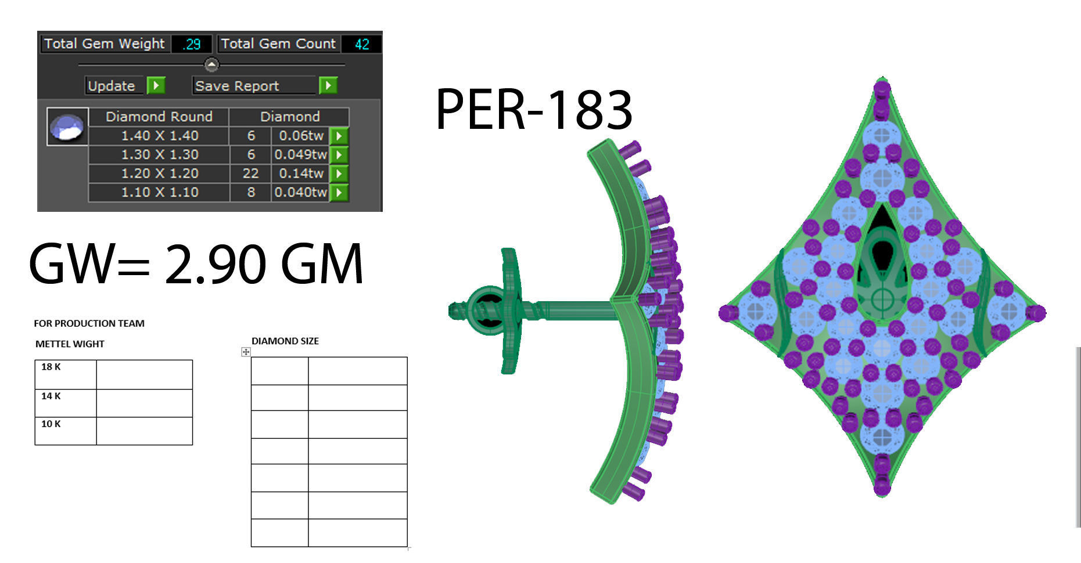Click the green arrow on the 0.06tw row
This screenshot has width=1081, height=563.
[x=339, y=136]
